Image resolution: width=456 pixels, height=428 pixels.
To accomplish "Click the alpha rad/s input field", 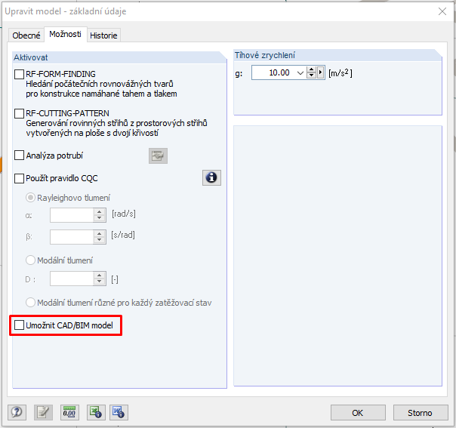I will pyautogui.click(x=72, y=215).
